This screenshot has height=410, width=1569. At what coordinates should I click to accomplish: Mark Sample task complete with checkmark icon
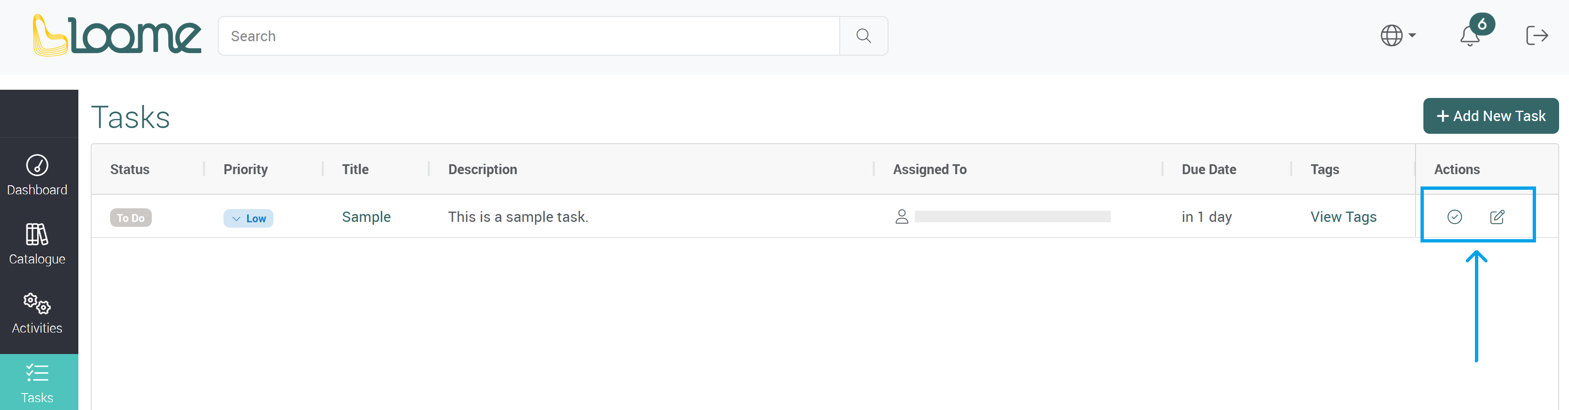pos(1454,217)
